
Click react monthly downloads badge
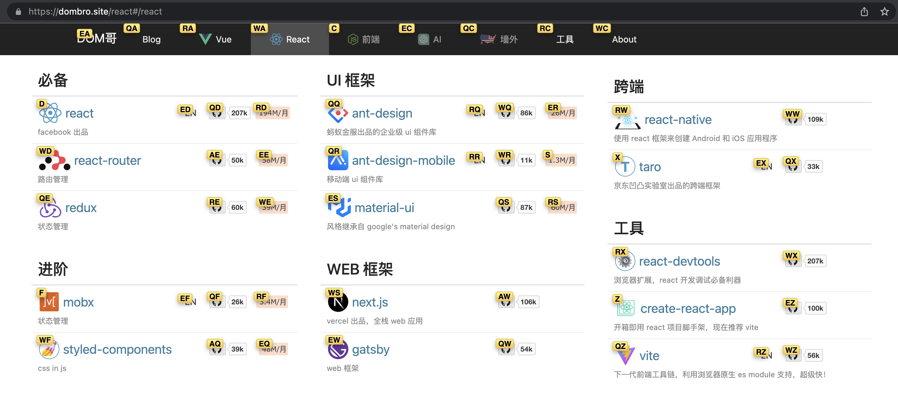pyautogui.click(x=272, y=113)
